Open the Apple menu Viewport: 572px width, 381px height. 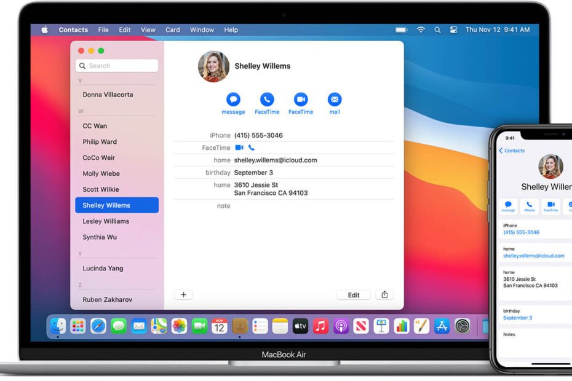tap(44, 29)
